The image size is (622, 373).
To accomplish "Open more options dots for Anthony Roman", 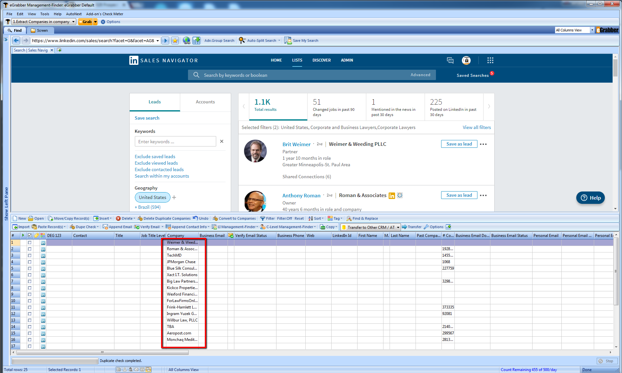I will pyautogui.click(x=483, y=195).
